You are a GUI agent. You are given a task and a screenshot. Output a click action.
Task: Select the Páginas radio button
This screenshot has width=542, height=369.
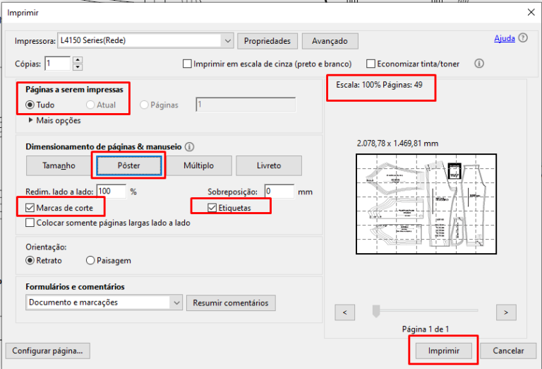pos(144,105)
